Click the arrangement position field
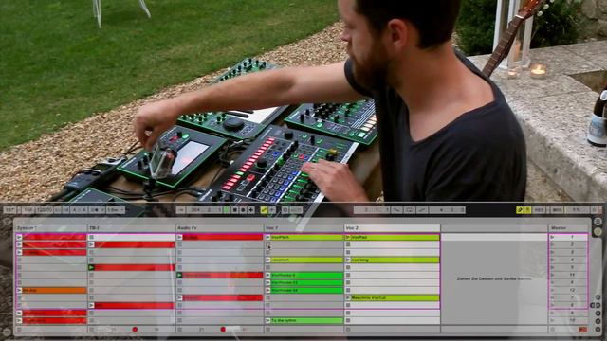Screen dimensions: 607x341 [205, 210]
